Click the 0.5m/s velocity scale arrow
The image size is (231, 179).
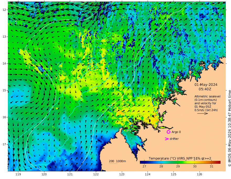coord(203,113)
